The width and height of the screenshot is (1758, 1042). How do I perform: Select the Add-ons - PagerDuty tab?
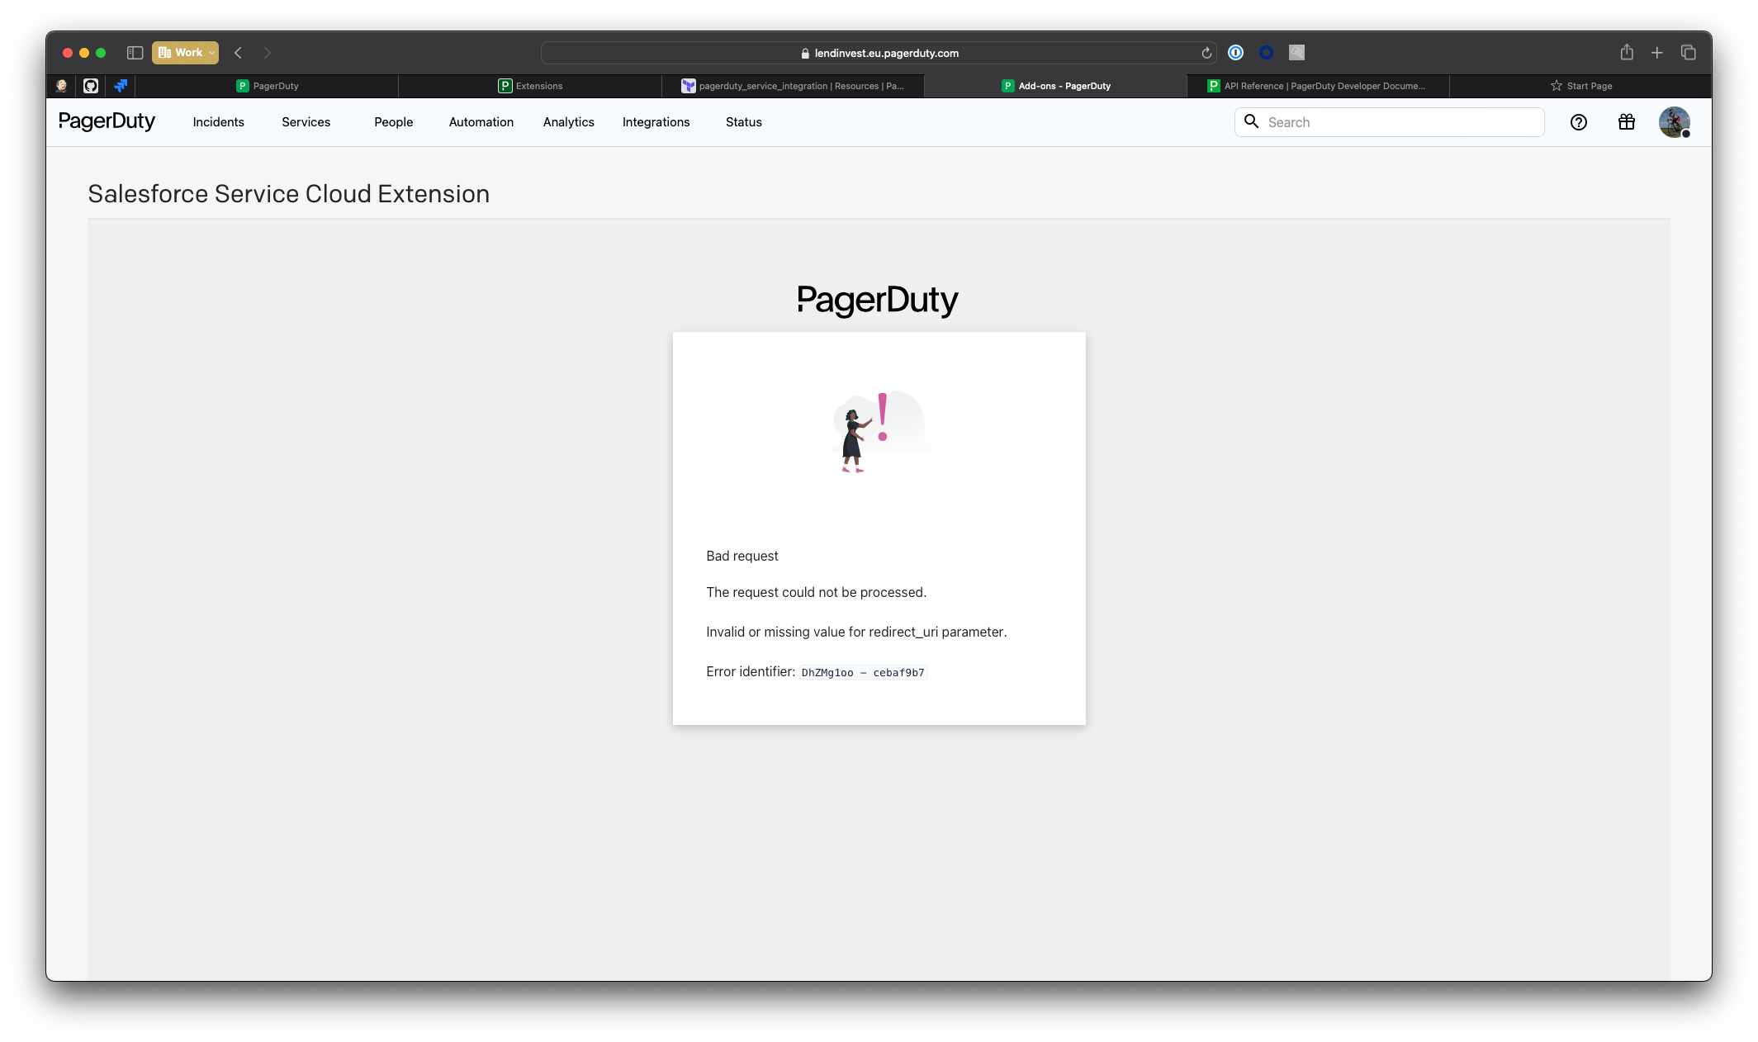[1055, 86]
